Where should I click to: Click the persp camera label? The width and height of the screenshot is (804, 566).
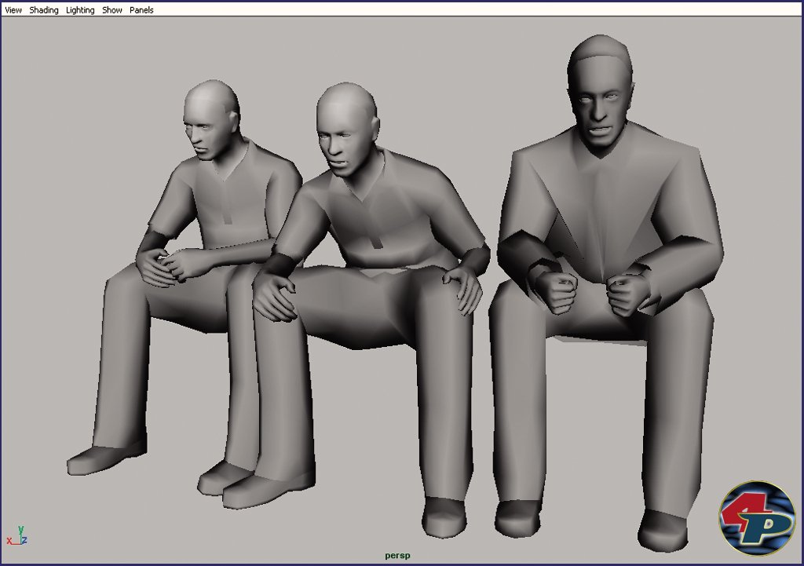pos(397,555)
